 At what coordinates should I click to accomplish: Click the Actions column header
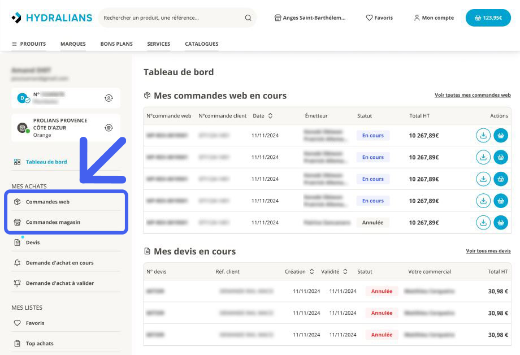[x=499, y=116]
